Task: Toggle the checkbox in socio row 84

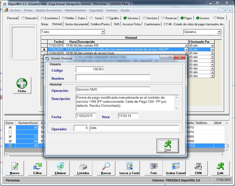Action: (10, 141)
